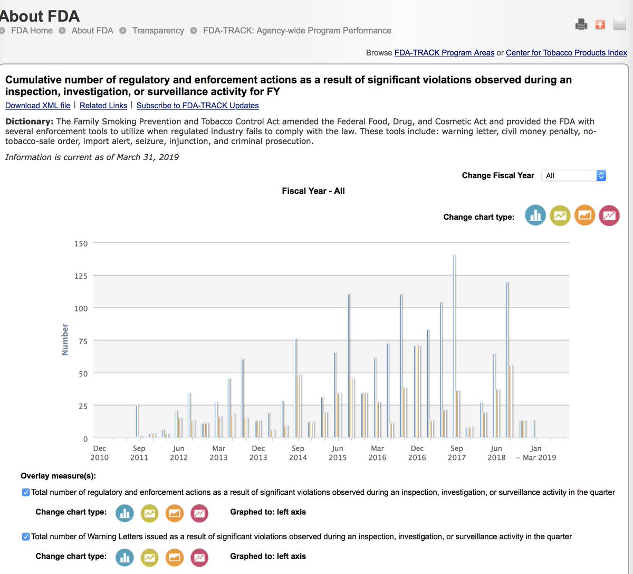Screen dimensions: 633x574
Task: Click the Mar 2016 x-axis label
Action: (377, 453)
